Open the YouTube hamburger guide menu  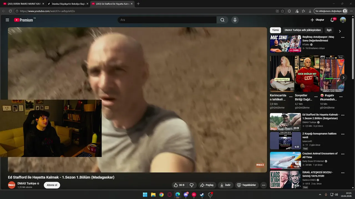click(x=7, y=20)
